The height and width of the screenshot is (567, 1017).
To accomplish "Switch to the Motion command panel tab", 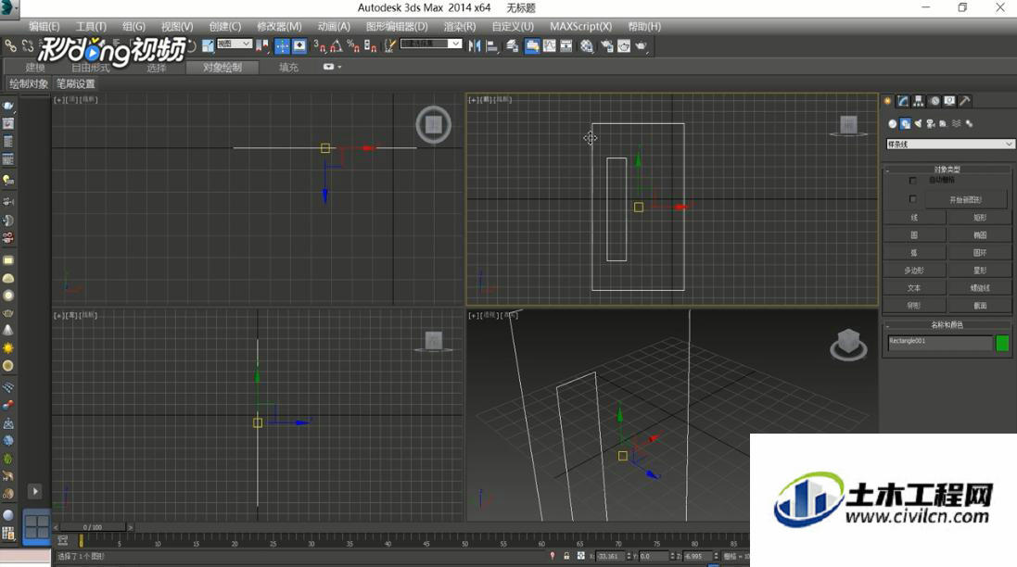I will pos(934,100).
